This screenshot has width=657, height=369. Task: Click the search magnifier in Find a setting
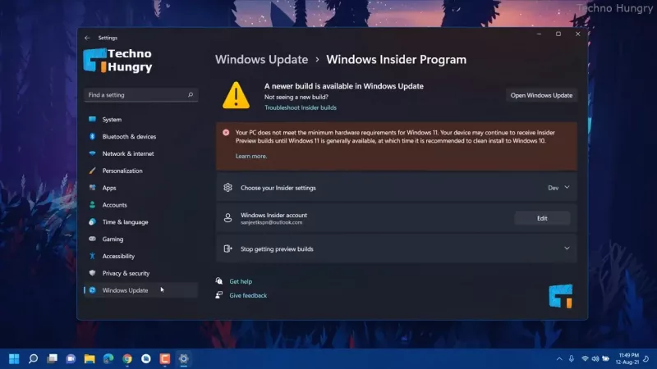coord(191,95)
